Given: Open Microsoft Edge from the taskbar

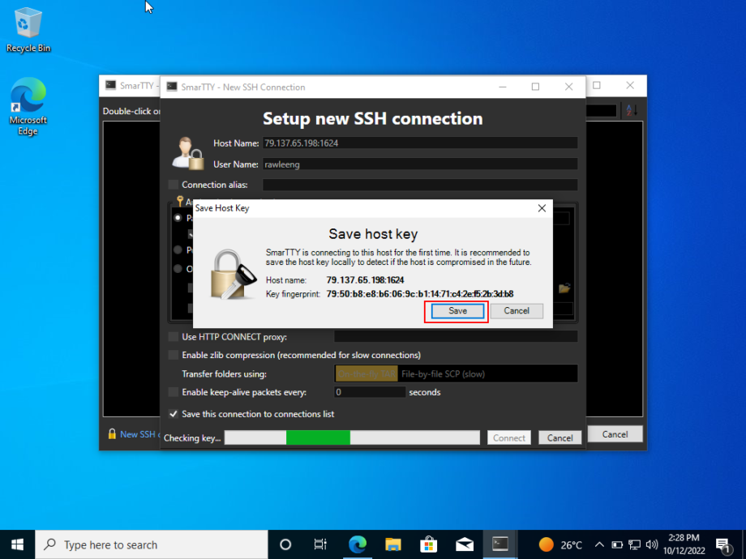Looking at the screenshot, I should tap(358, 544).
